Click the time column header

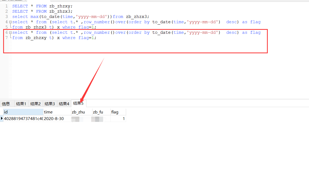[x=57, y=112]
